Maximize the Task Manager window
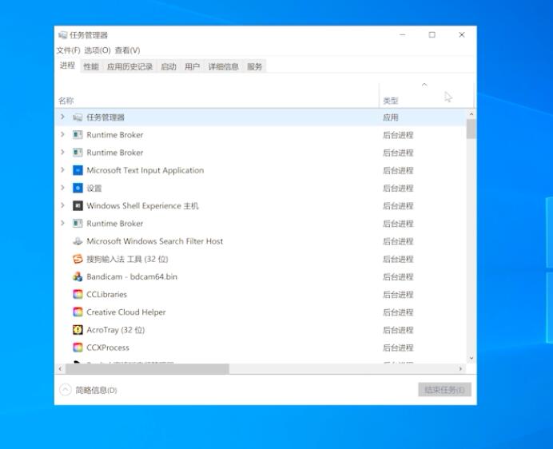This screenshot has height=449, width=553. 432,34
